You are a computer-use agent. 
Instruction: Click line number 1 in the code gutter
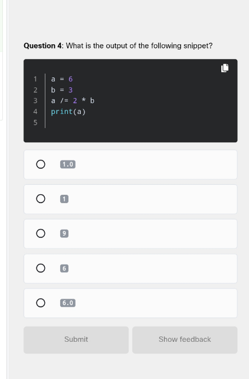click(35, 79)
